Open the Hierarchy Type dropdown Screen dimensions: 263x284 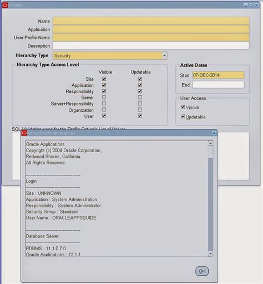click(164, 55)
